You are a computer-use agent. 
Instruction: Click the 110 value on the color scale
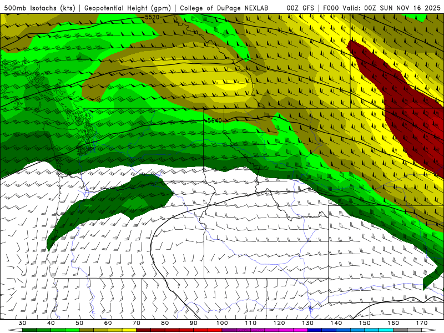click(251, 323)
